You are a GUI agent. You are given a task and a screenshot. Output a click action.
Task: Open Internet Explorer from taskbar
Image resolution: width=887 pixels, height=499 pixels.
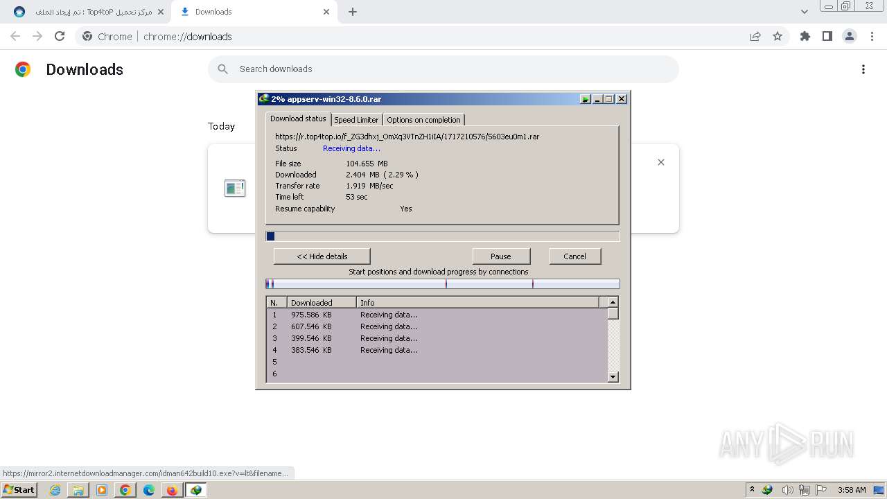(x=55, y=490)
